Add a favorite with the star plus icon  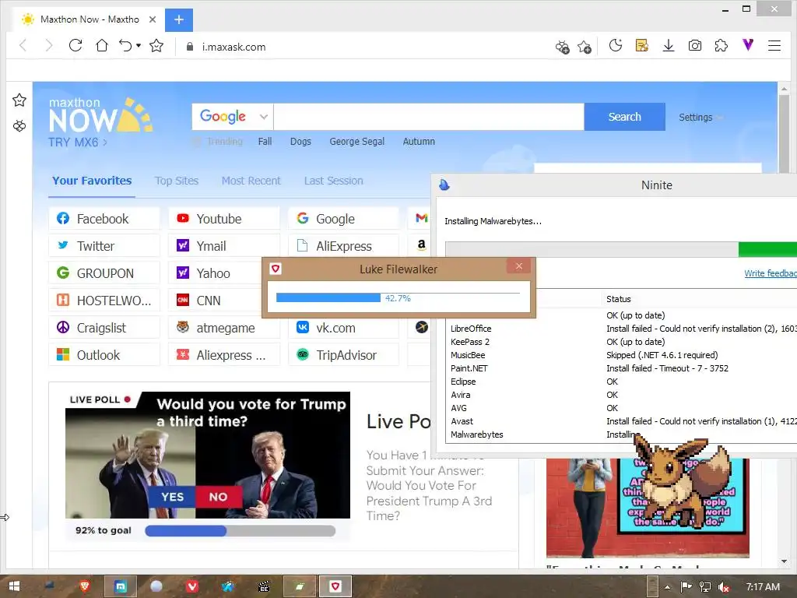584,47
